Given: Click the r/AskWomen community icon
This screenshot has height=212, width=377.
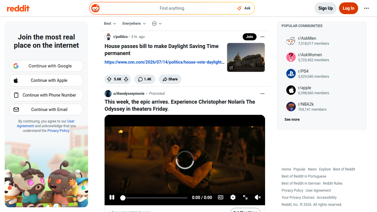Looking at the screenshot, I should pos(291,57).
